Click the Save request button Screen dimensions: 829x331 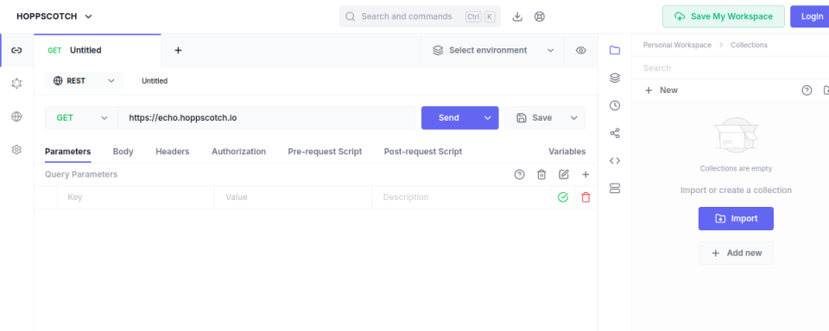coord(534,118)
